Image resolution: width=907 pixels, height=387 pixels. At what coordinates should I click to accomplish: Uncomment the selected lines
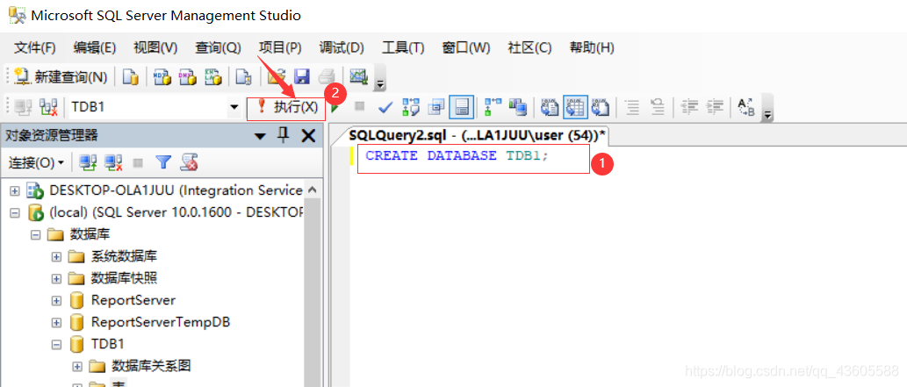click(658, 107)
